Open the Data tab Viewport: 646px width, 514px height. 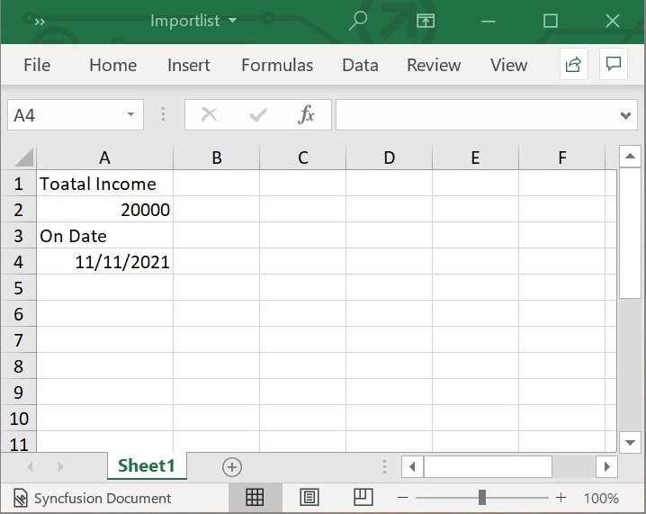[x=360, y=65]
